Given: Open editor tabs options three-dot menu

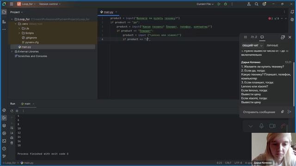Looking at the screenshot, I should 284,12.
